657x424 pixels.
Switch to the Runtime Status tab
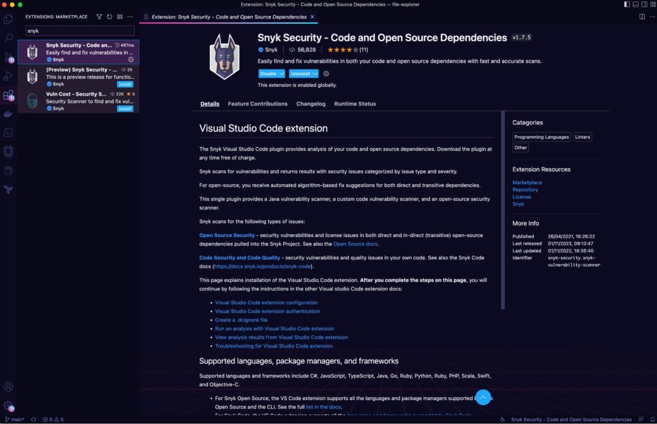354,104
